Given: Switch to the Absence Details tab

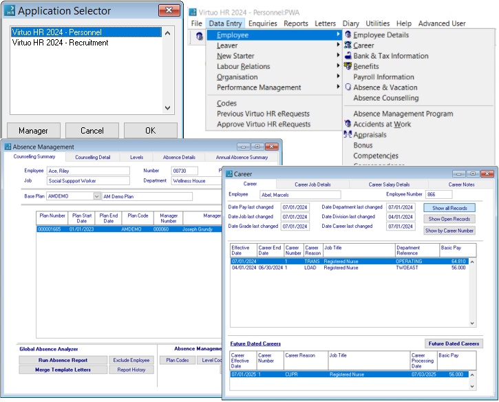Looking at the screenshot, I should [x=179, y=157].
